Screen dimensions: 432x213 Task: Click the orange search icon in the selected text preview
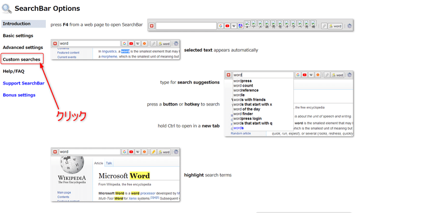pyautogui.click(x=144, y=44)
